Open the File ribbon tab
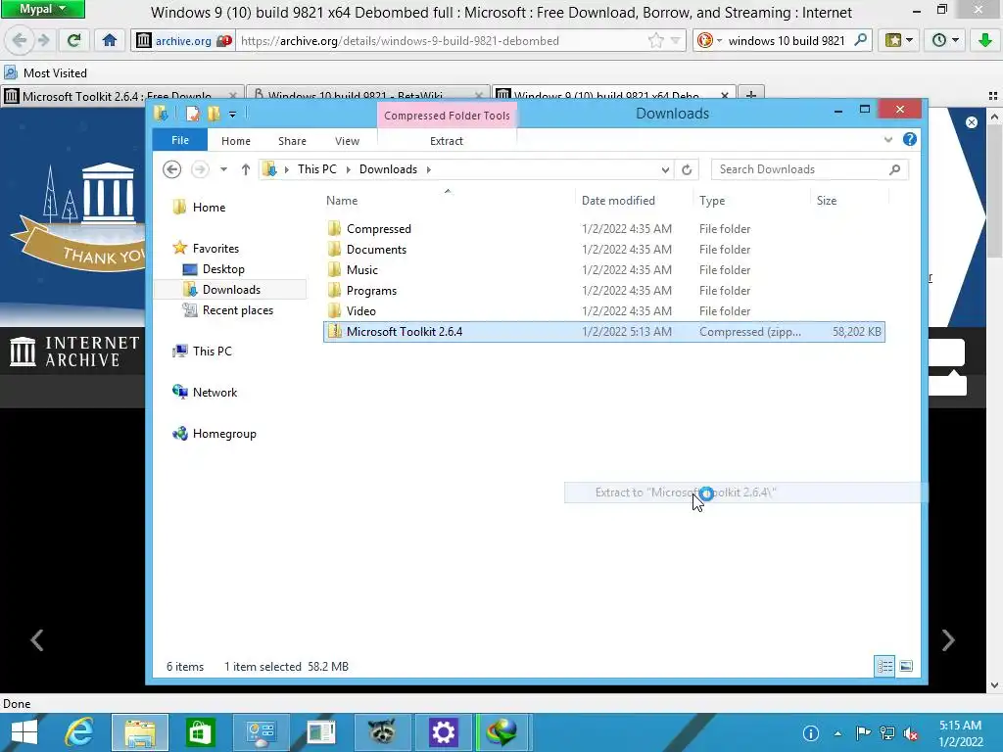The height and width of the screenshot is (752, 1003). [x=180, y=140]
